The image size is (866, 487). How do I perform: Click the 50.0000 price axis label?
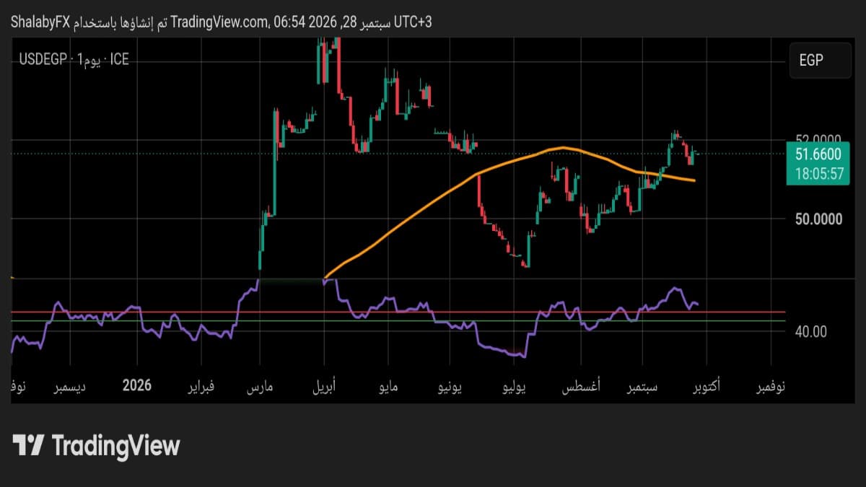pyautogui.click(x=818, y=219)
